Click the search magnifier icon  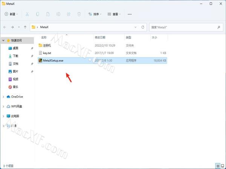(x=219, y=27)
